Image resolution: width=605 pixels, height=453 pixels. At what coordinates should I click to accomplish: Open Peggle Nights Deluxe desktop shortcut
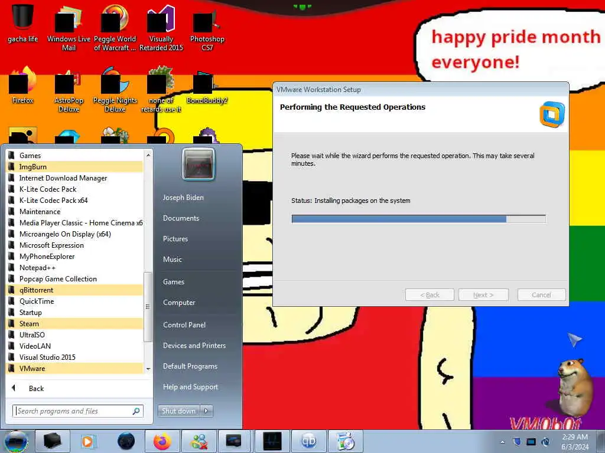point(115,90)
